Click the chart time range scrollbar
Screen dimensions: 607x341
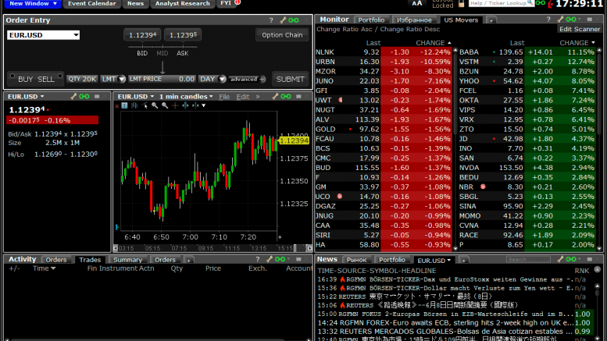coord(213,248)
